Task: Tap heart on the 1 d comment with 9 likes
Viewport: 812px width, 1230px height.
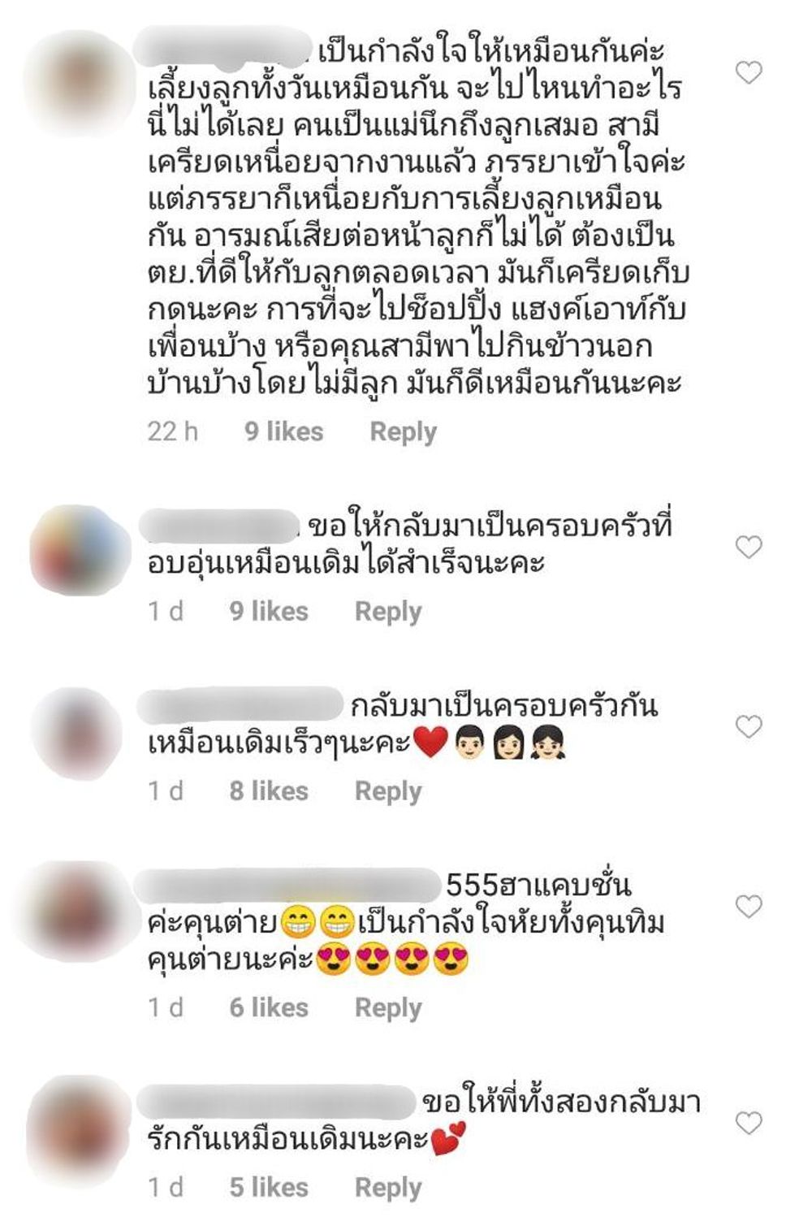Action: click(x=748, y=547)
